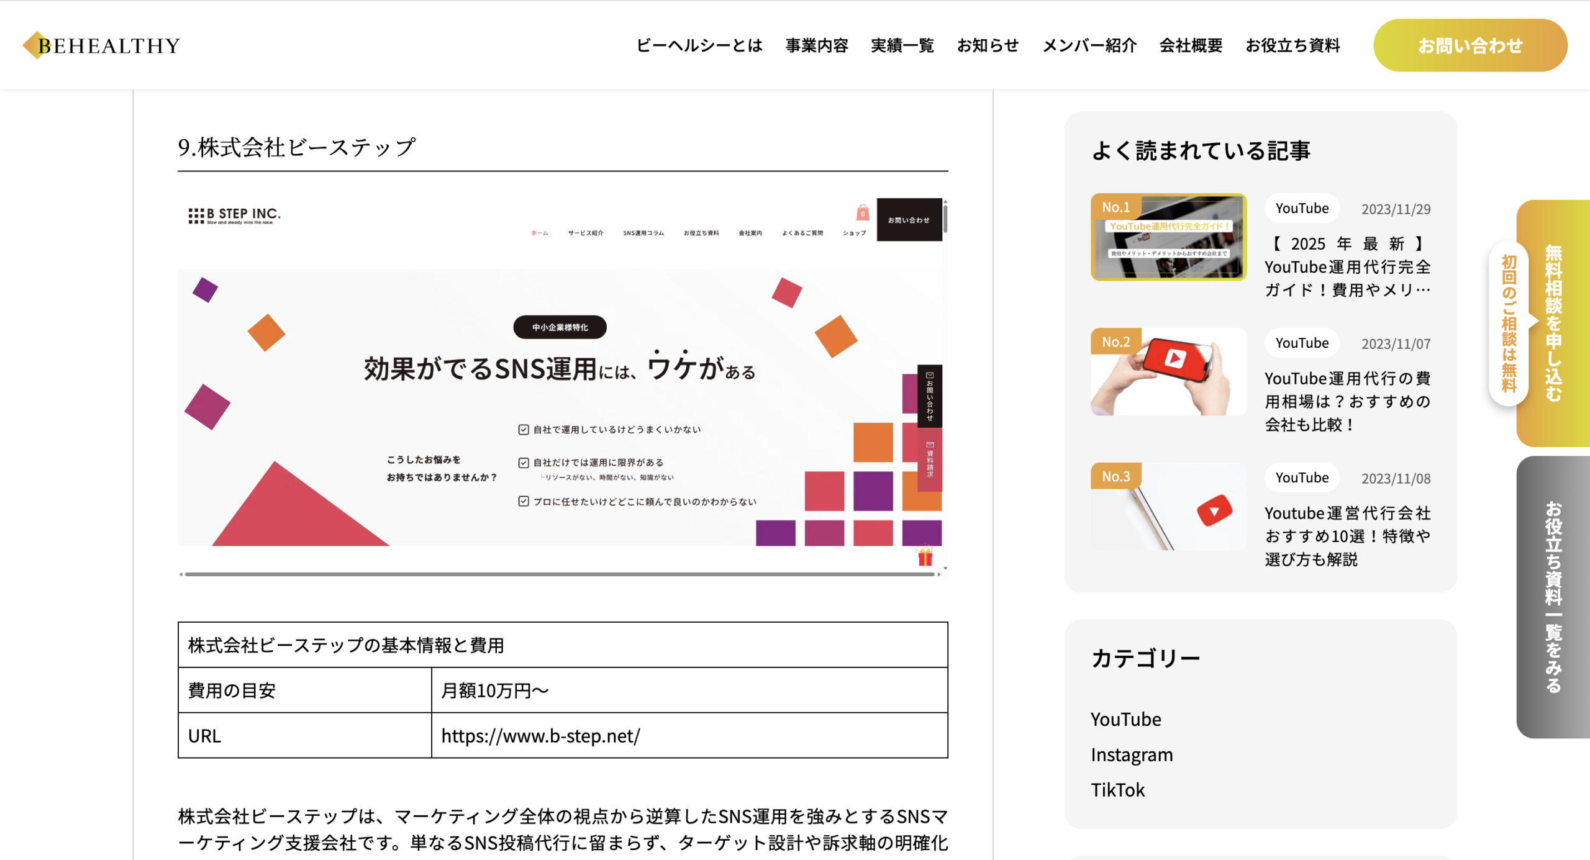
Task: Click the horizontal scrollbar under the embedded preview
Action: click(x=560, y=574)
